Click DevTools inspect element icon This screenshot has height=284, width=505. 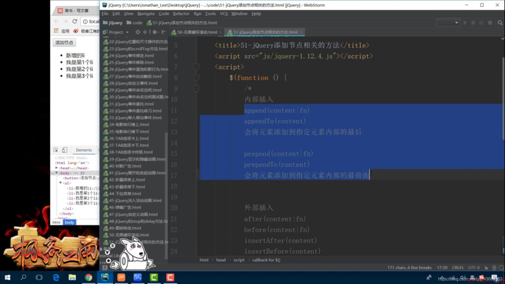pyautogui.click(x=56, y=150)
